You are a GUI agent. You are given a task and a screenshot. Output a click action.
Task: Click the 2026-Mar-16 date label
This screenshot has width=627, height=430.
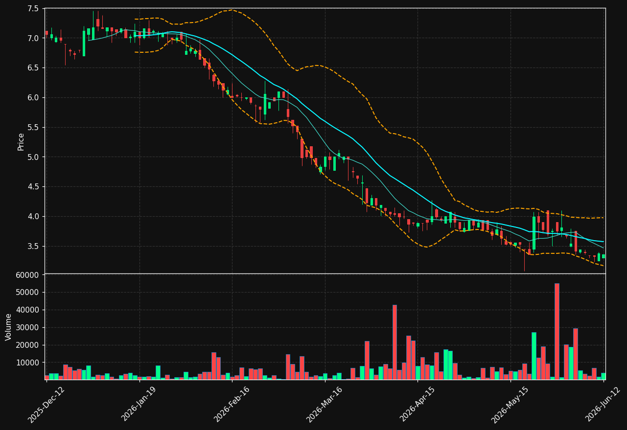coord(325,405)
